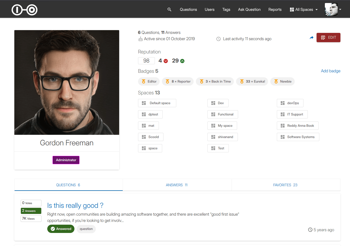Image resolution: width=350 pixels, height=246 pixels.
Task: Select the QUESTIONS 6 tab
Action: (68, 185)
